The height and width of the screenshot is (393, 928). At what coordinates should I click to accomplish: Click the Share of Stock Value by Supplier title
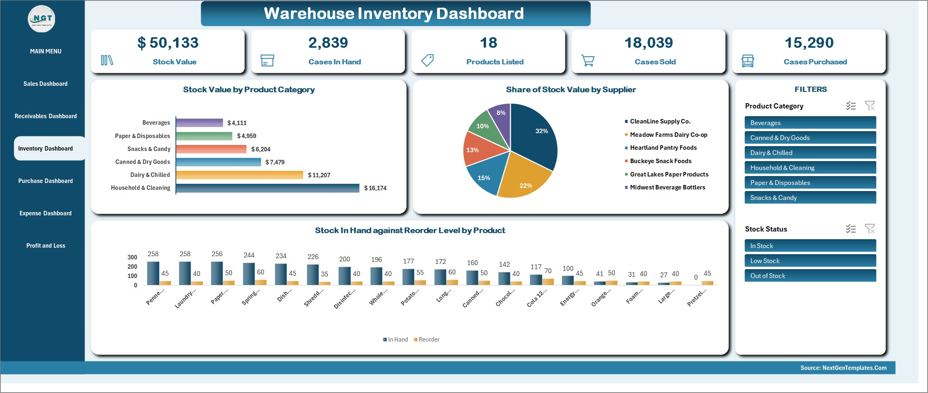571,90
